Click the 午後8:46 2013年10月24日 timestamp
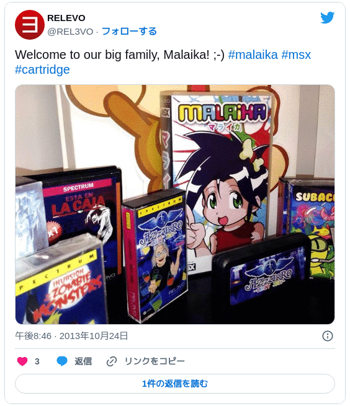Viewport: 350px width, 406px height. click(x=71, y=336)
